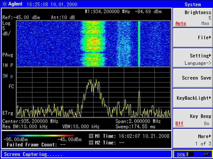
Task: Click the -45.00dBm scale label
Action: pos(70,140)
